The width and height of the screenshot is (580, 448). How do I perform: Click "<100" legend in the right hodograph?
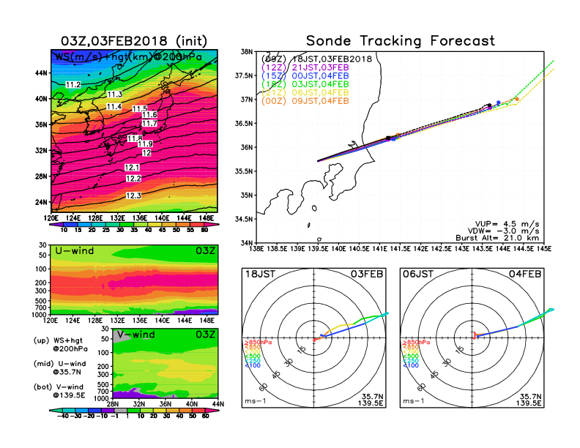click(411, 365)
